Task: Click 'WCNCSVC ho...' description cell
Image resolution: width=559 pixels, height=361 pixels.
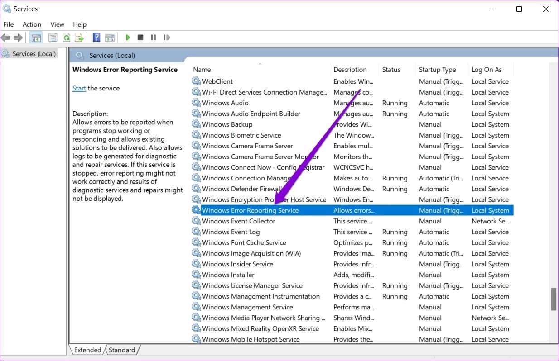Action: tap(353, 167)
